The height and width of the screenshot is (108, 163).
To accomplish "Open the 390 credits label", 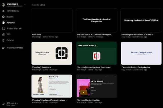I will tap(12, 103).
